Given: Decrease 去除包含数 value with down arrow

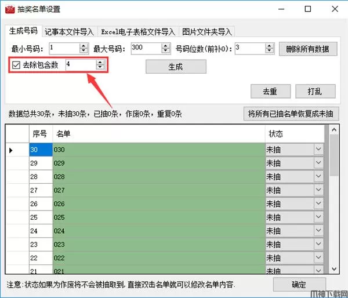Looking at the screenshot, I should coord(100,68).
